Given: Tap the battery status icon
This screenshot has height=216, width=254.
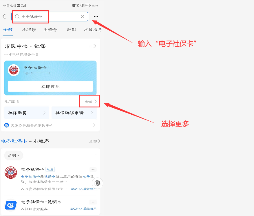Looking at the screenshot, I should point(88,5).
